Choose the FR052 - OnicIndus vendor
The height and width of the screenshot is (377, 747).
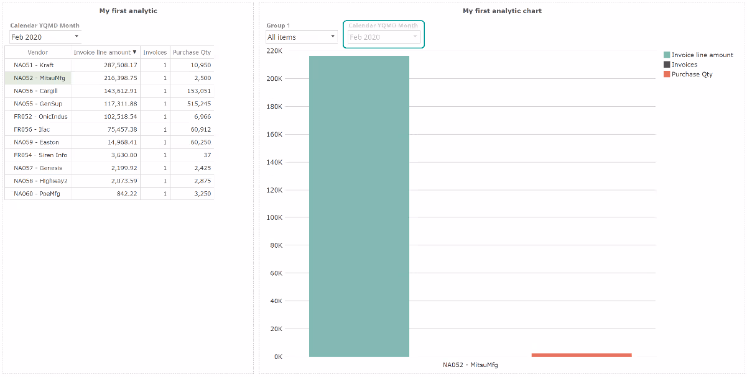click(x=38, y=117)
